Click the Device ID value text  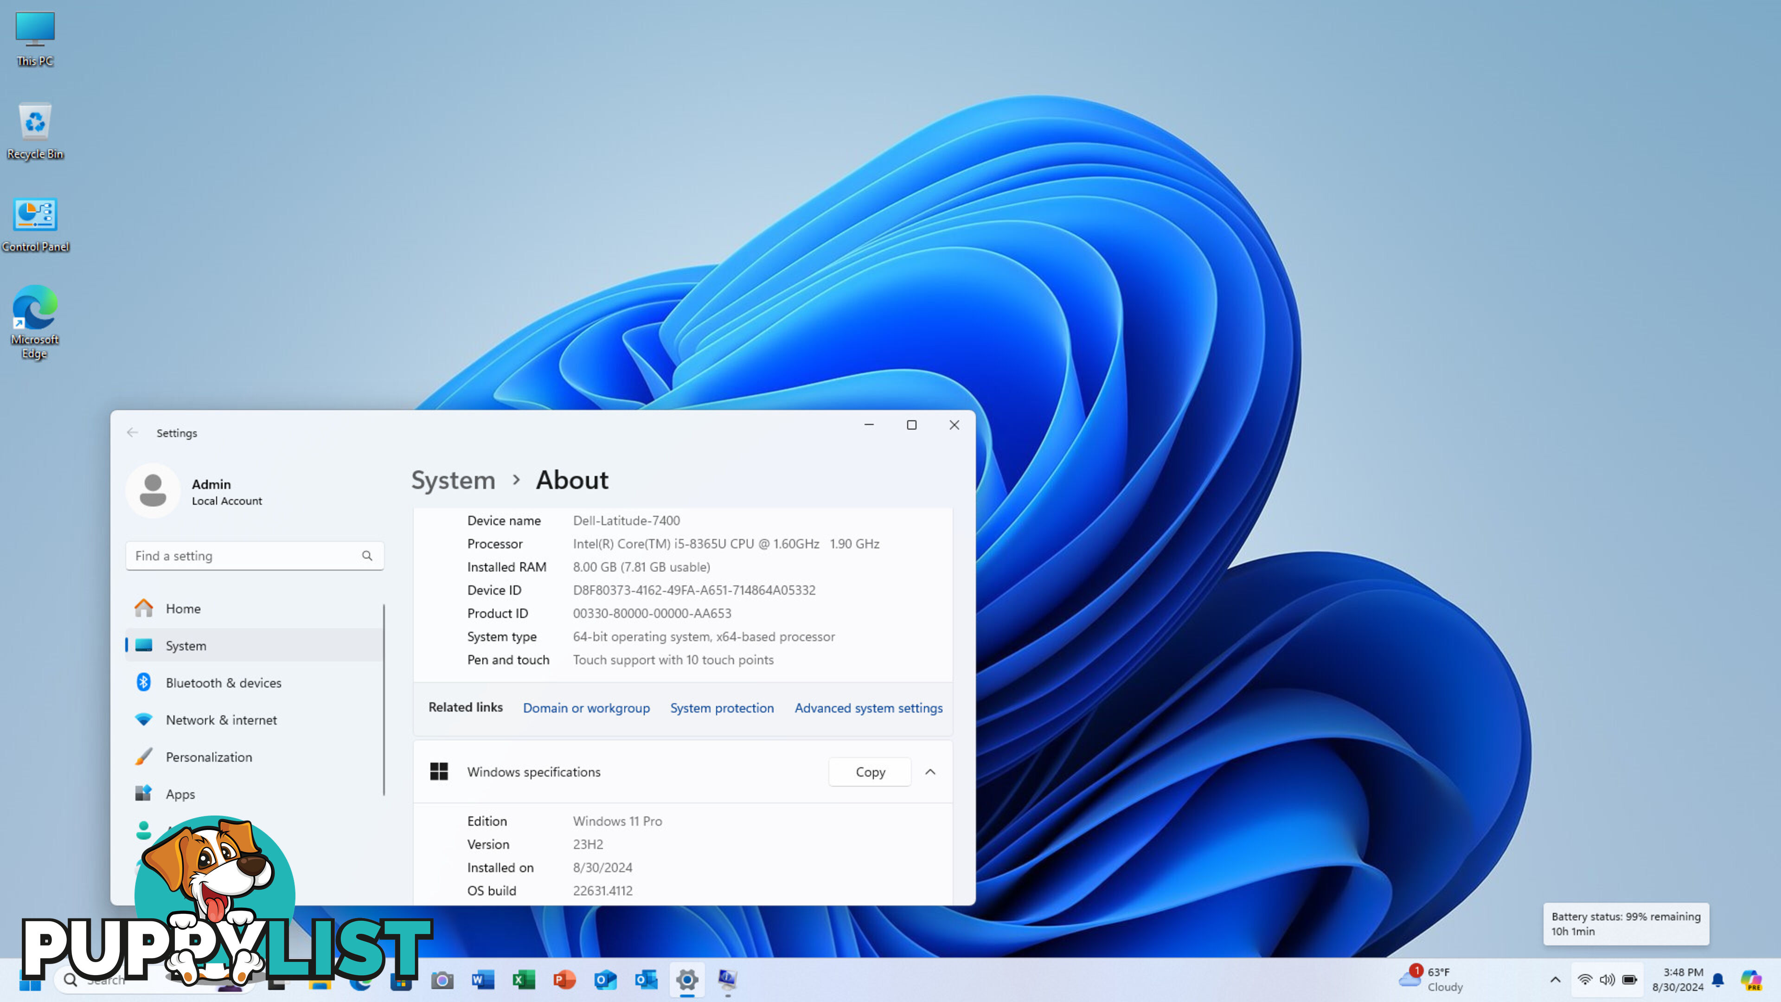(694, 591)
